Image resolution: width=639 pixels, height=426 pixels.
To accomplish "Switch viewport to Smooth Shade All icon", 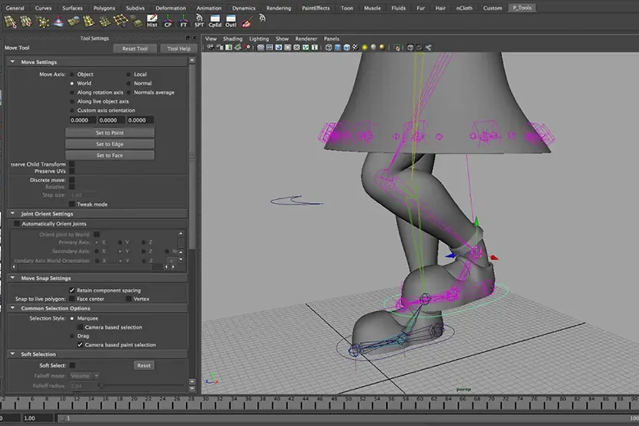I will click(x=337, y=47).
